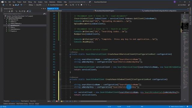Start debugging AzureSearchQuickstart with play button

pyautogui.click(x=56, y=5)
